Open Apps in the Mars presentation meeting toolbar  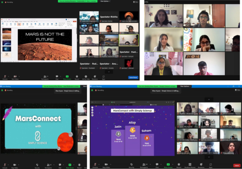[x=104, y=77]
